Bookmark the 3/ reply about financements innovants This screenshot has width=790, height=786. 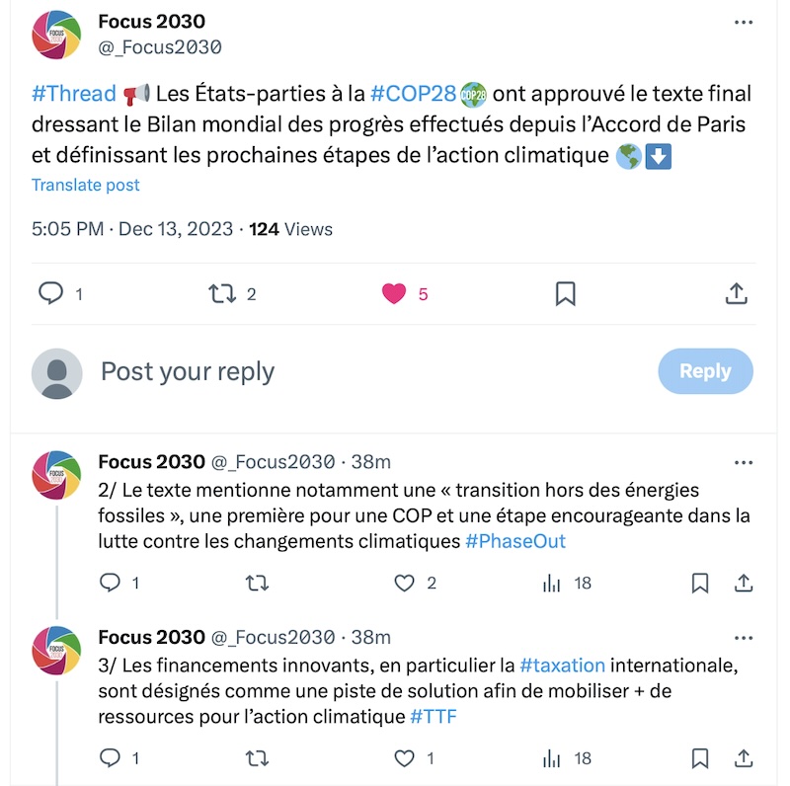pyautogui.click(x=700, y=758)
